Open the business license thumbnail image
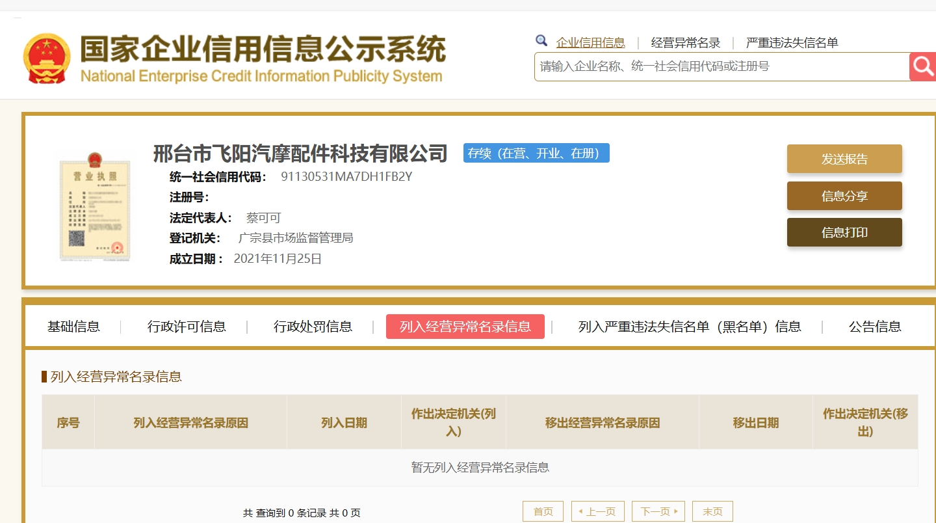Screen dimensions: 936x523 (94, 206)
